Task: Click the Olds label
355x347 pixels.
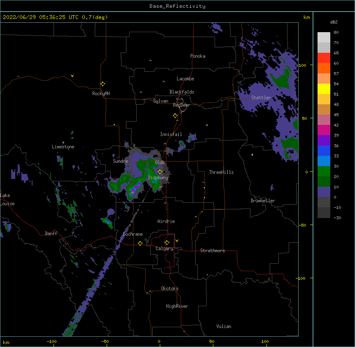Action: click(160, 162)
